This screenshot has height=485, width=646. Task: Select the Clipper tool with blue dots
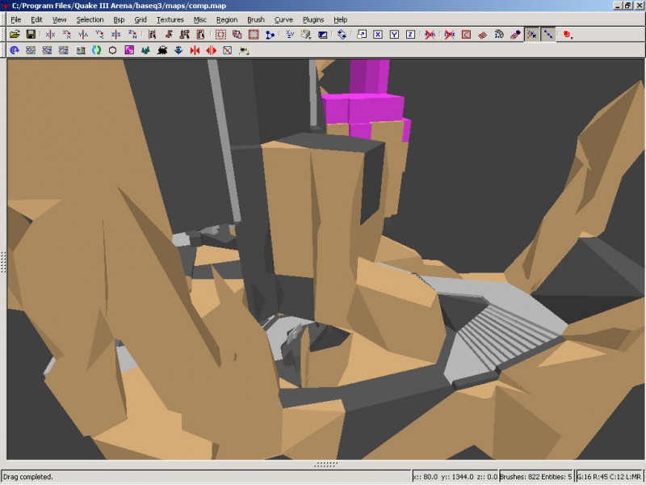pos(271,35)
